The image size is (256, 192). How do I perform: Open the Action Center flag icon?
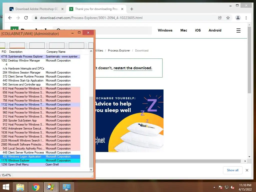220,187
